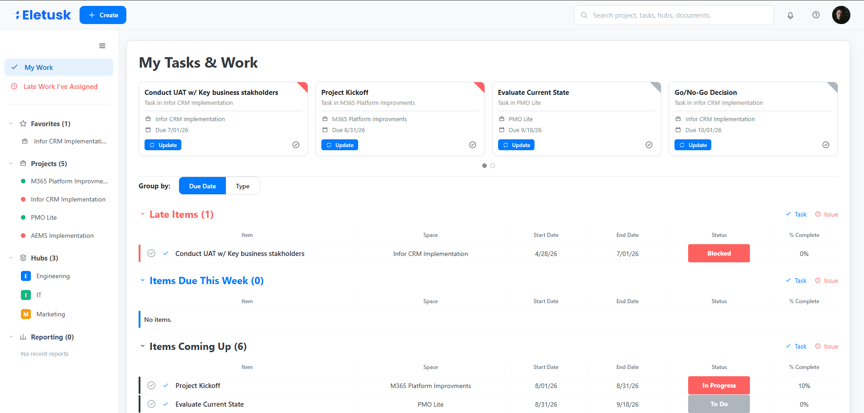Collapse the sidebar with hamburger icon

click(102, 46)
